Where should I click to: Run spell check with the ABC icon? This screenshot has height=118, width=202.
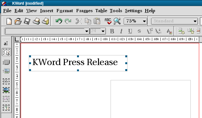tap(108, 21)
